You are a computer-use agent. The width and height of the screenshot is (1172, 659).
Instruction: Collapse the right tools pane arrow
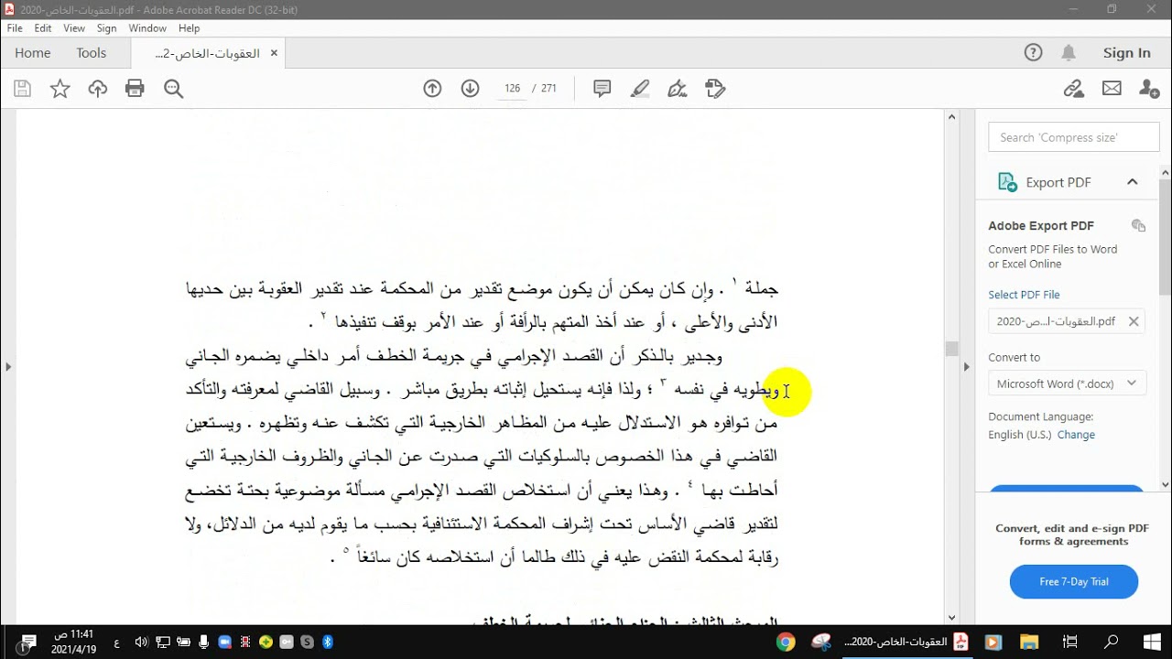point(966,367)
